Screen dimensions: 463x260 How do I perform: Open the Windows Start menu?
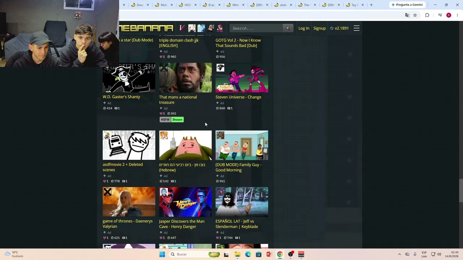point(162,254)
